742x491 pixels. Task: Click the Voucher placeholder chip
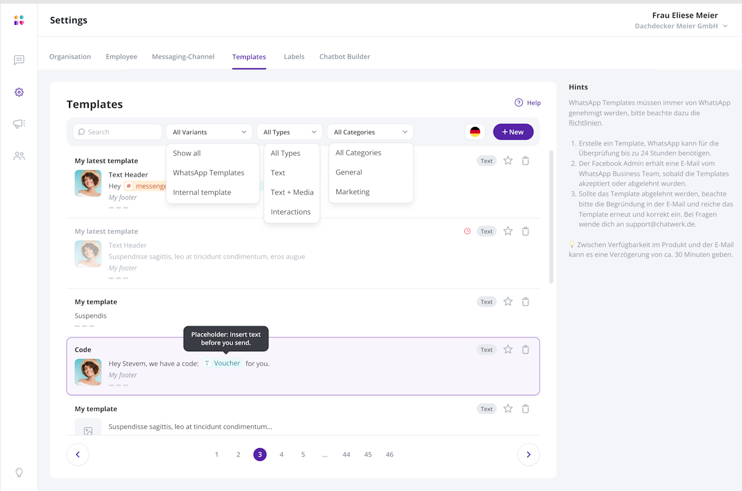(x=222, y=363)
